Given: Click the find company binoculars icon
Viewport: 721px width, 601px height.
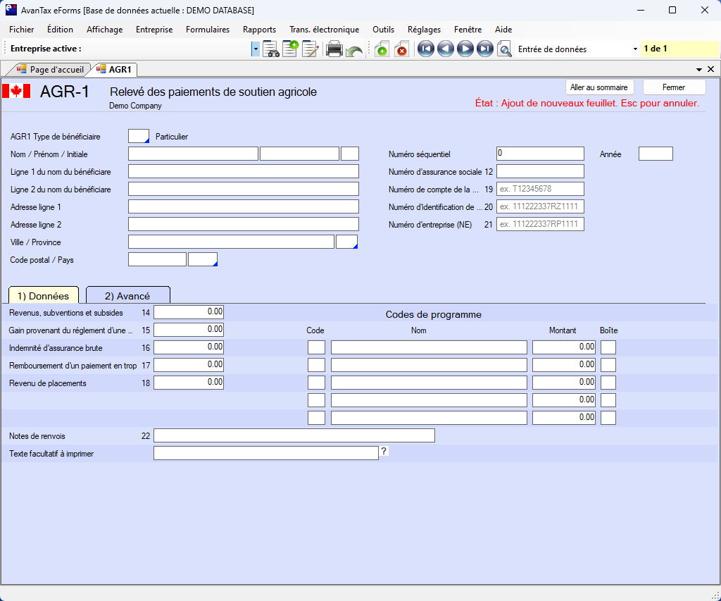Looking at the screenshot, I should (271, 49).
